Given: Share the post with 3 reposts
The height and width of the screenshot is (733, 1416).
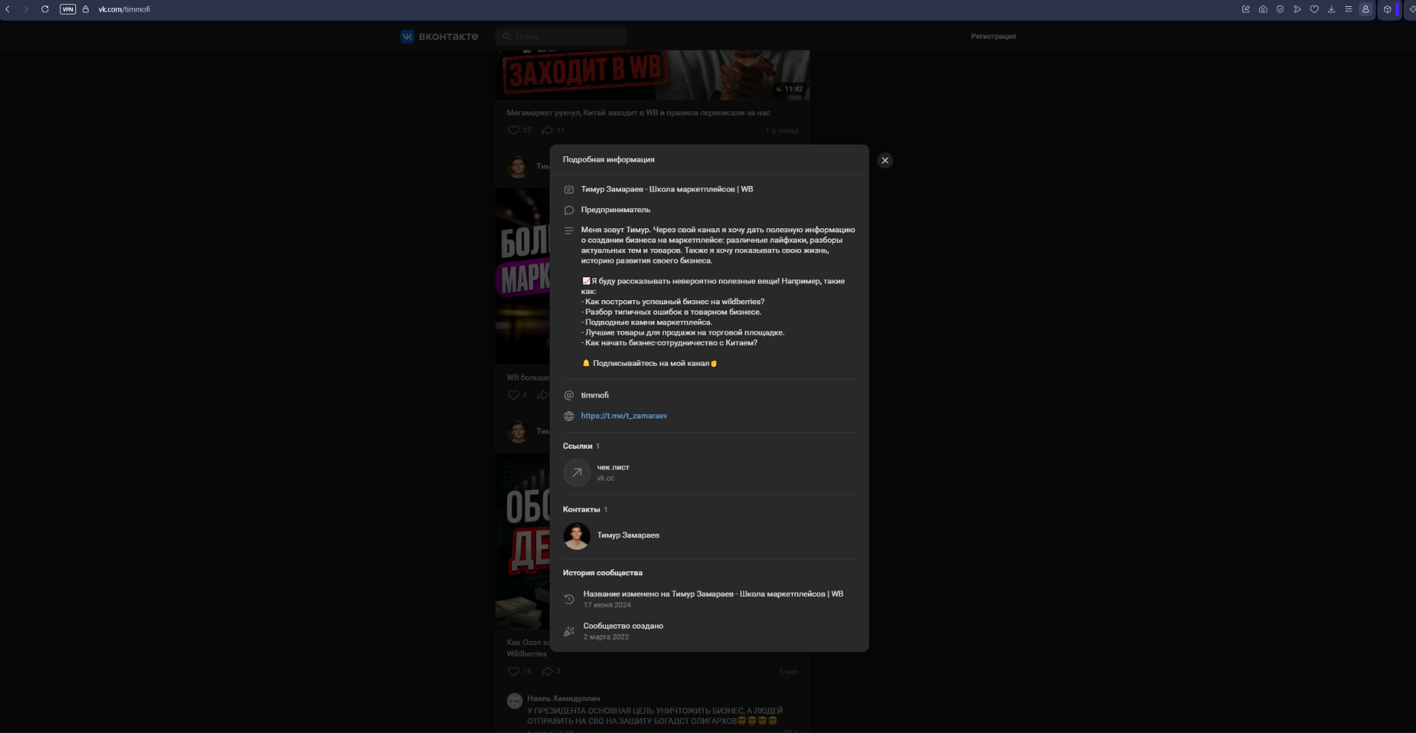Looking at the screenshot, I should click(x=547, y=671).
